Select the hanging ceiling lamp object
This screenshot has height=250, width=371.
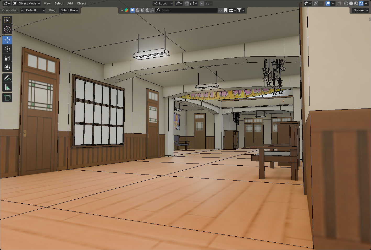click(x=151, y=55)
